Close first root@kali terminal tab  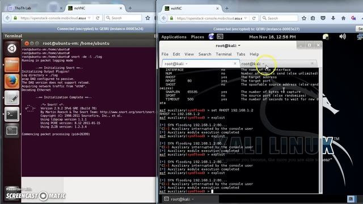coord(235,63)
